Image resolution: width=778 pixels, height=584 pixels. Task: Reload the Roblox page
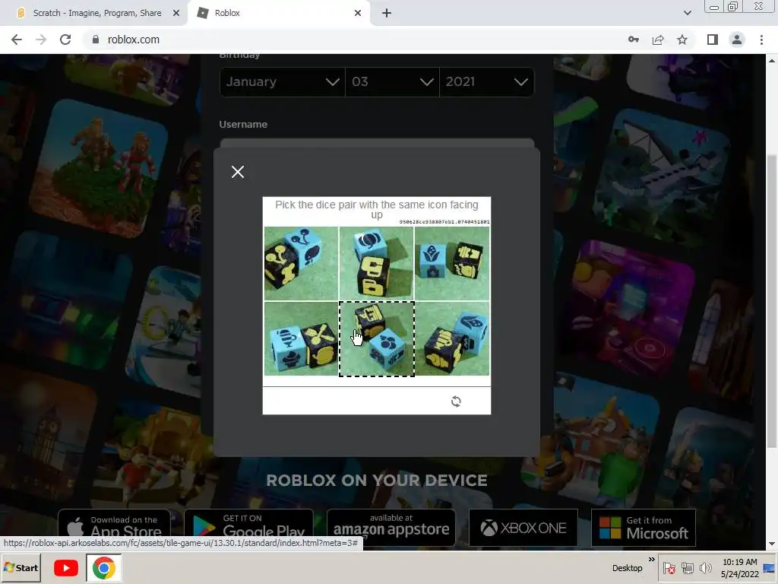(65, 40)
